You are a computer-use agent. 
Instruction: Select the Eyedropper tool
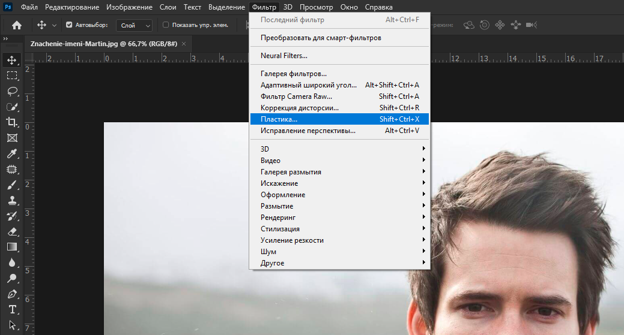pyautogui.click(x=12, y=153)
